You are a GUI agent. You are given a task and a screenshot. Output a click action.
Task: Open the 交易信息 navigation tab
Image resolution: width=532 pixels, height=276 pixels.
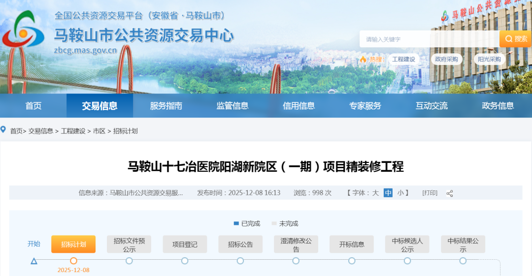click(100, 106)
